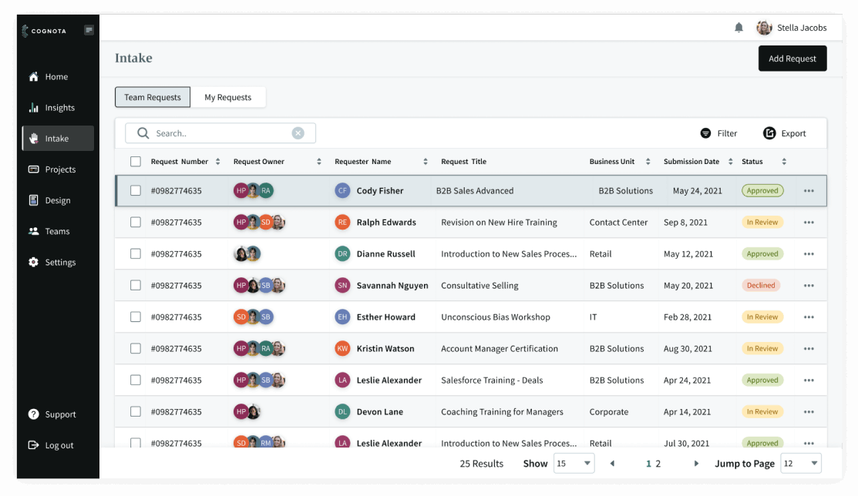Open the three-dot menu for Cody Fisher's row

(809, 191)
